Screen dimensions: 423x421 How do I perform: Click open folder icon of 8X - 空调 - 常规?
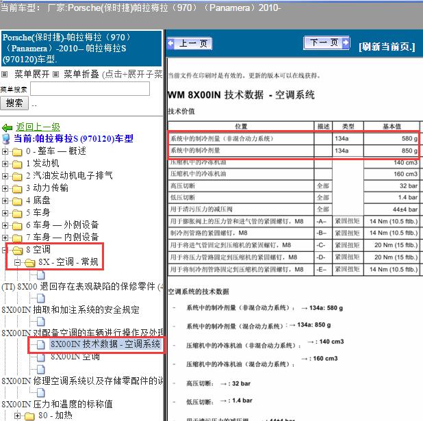[x=29, y=263]
